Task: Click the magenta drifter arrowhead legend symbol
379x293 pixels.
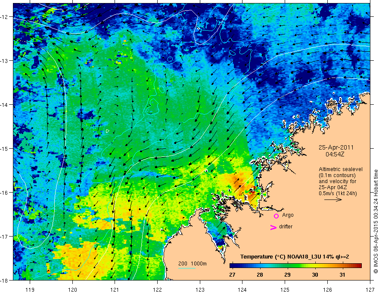Action: pos(273,227)
